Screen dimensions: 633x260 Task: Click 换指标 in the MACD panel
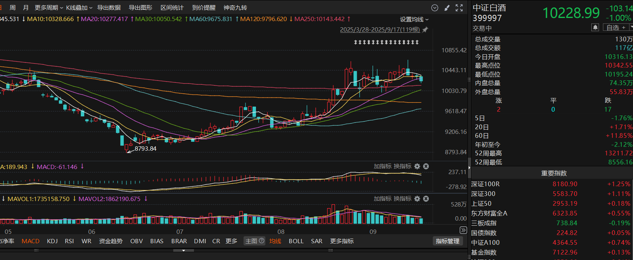[402, 166]
